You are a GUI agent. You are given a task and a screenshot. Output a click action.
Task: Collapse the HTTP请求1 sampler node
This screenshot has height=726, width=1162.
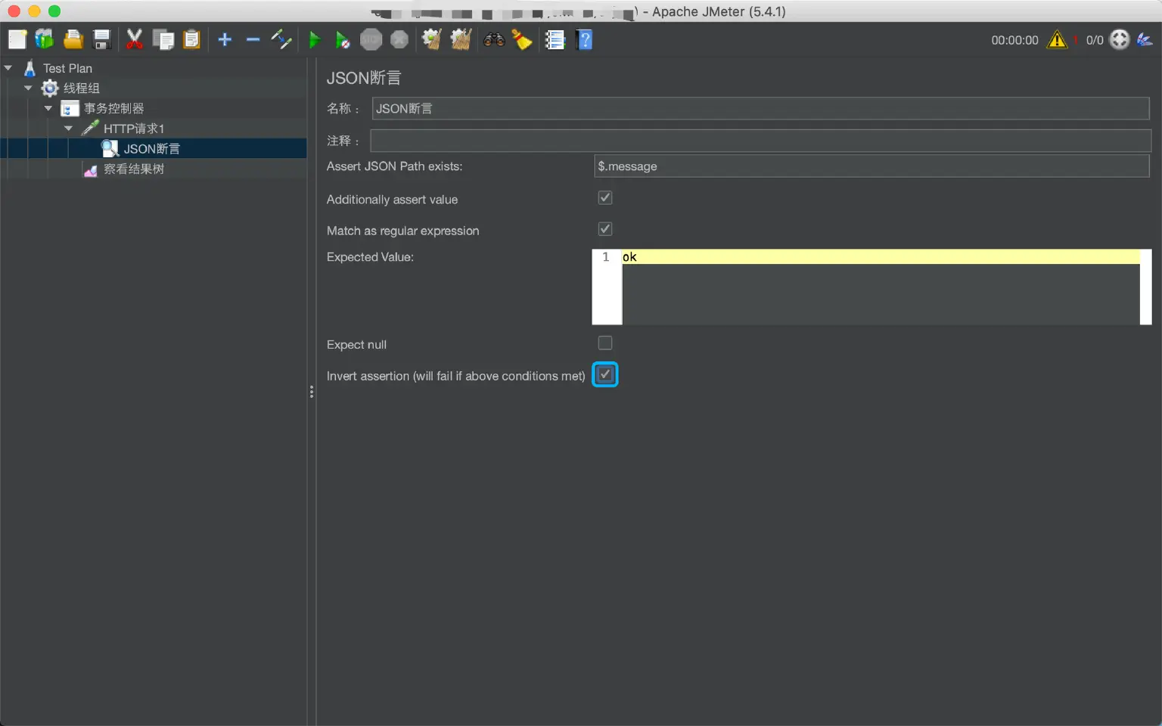[x=68, y=129]
